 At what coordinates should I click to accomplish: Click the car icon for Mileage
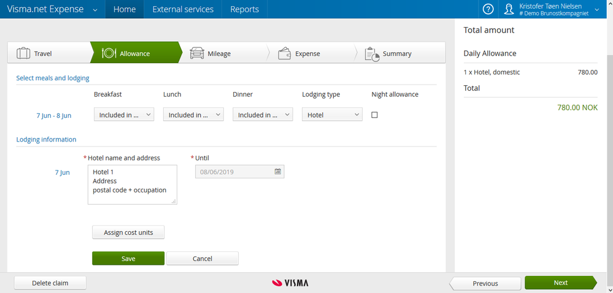pyautogui.click(x=196, y=53)
